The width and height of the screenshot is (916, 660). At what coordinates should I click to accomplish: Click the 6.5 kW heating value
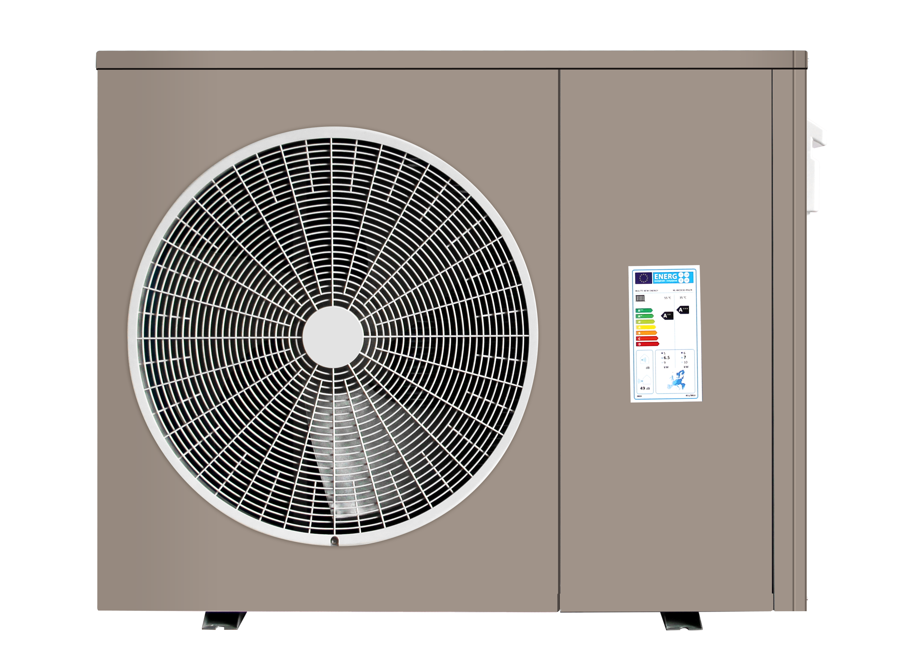(x=667, y=357)
